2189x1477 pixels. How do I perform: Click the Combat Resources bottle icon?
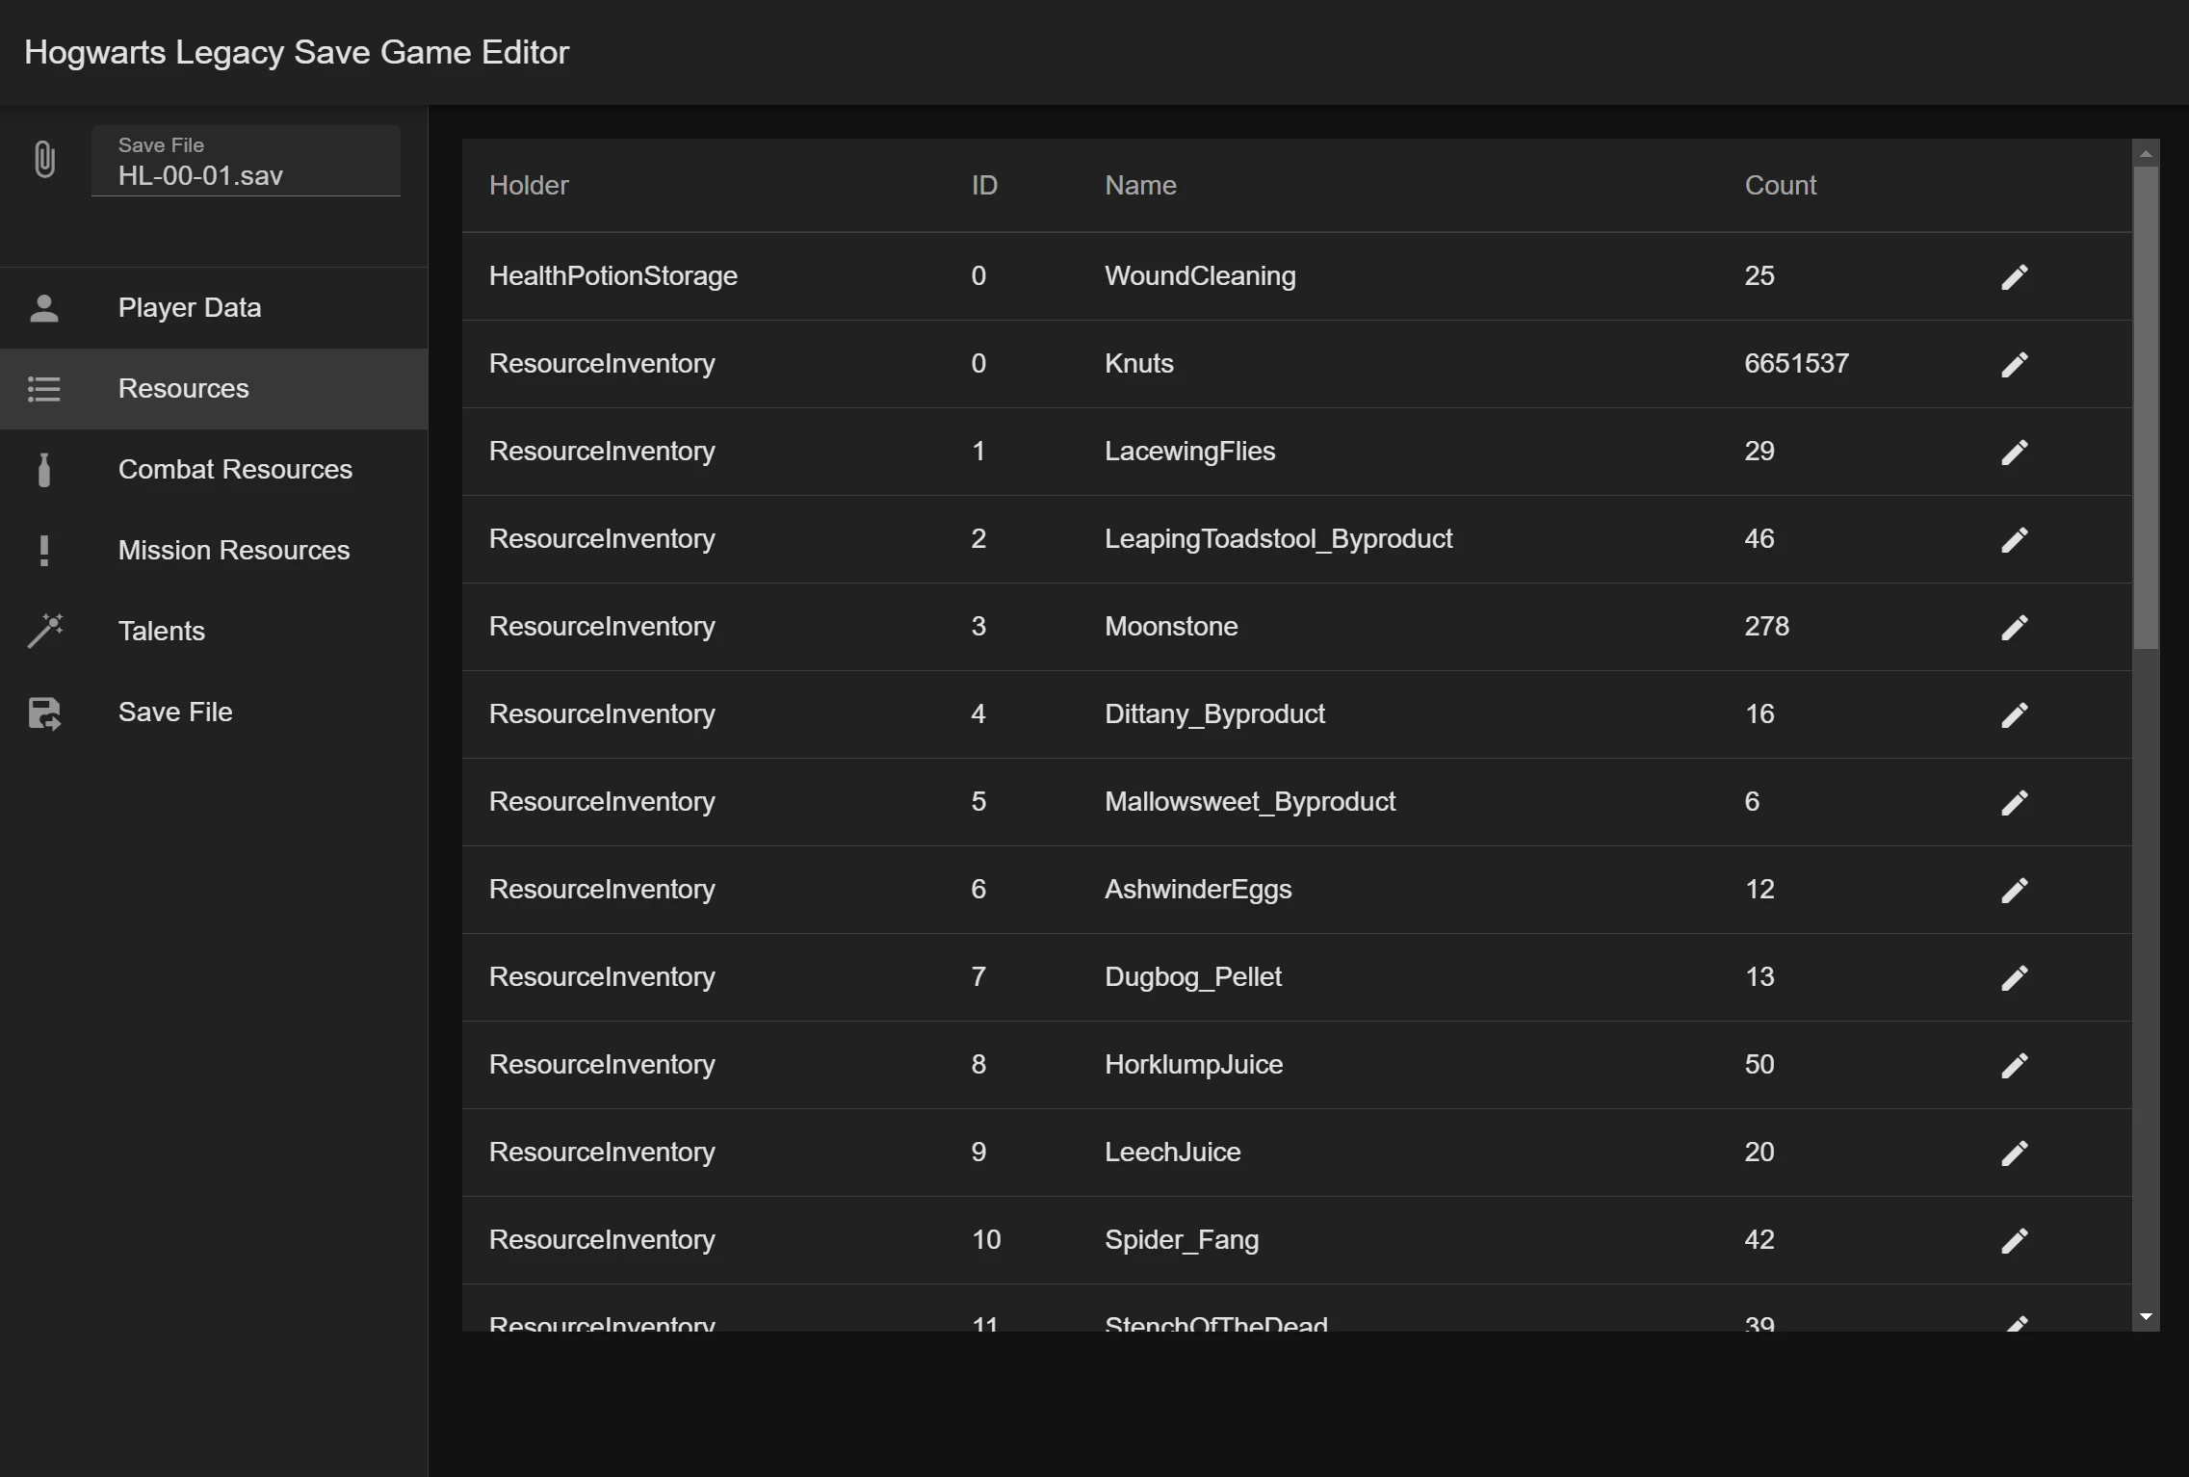(x=44, y=470)
